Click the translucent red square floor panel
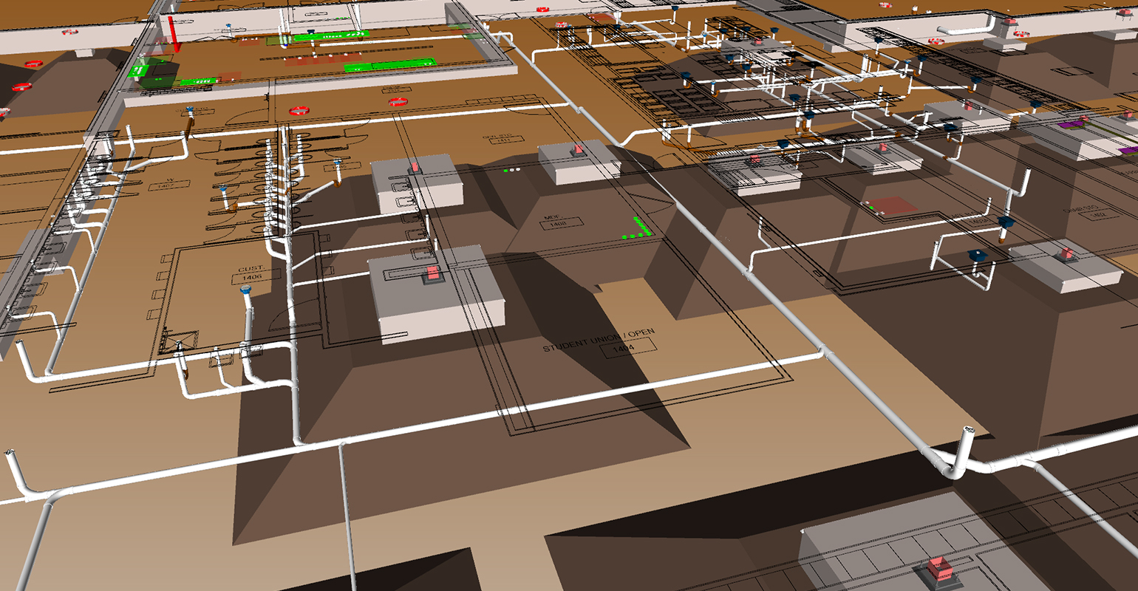The image size is (1138, 591). [x=890, y=206]
